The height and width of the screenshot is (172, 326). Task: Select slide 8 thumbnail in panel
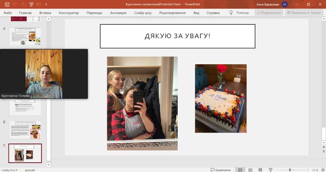(x=25, y=130)
